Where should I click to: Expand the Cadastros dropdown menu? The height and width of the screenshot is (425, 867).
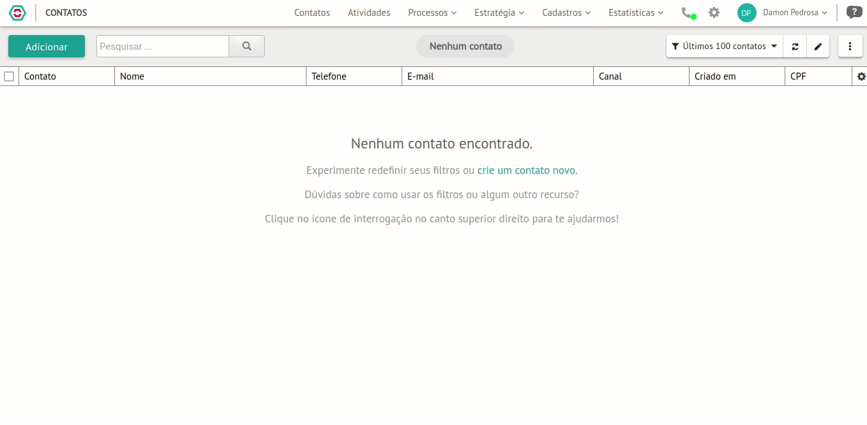click(x=566, y=13)
